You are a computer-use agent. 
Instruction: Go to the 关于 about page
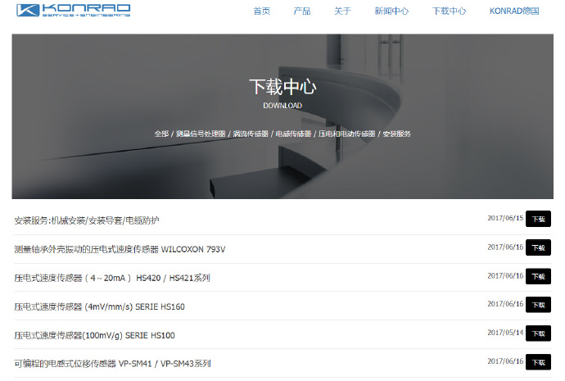click(342, 11)
